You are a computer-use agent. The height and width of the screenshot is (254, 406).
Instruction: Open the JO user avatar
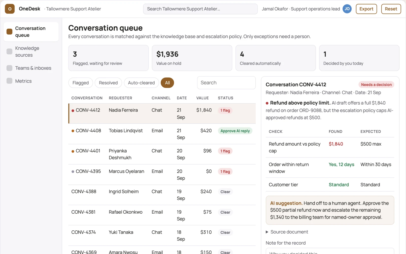pos(347,9)
